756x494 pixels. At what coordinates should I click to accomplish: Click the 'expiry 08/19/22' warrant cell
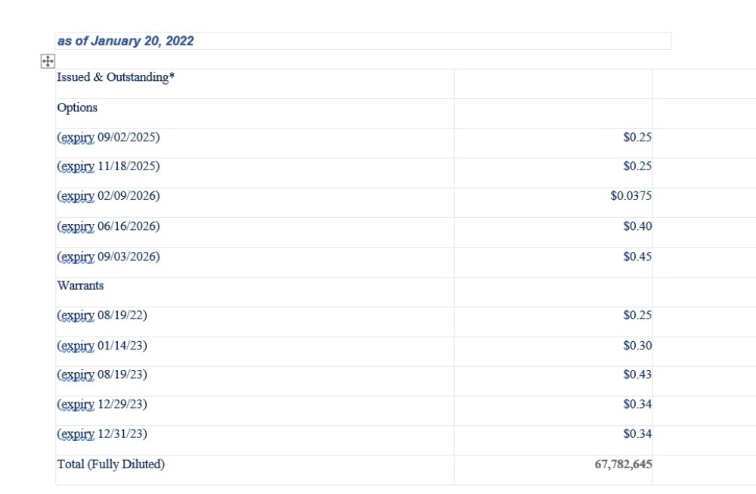click(x=101, y=315)
